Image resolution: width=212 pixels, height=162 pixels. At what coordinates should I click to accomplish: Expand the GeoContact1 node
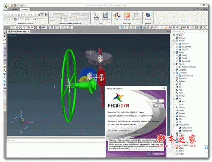(177, 76)
